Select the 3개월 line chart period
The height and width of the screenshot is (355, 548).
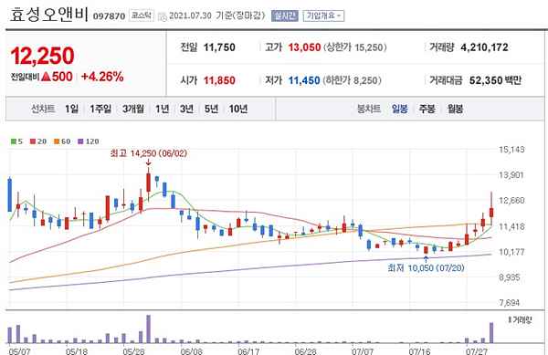[x=133, y=109]
